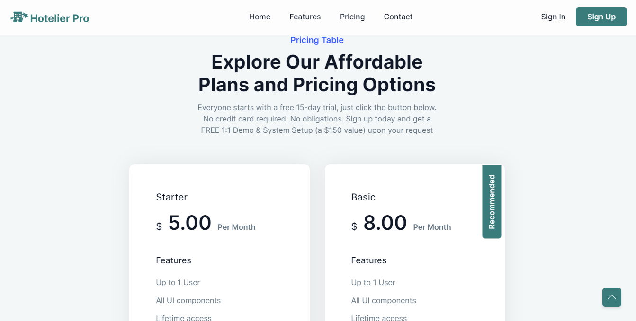Click the 5.00 price on Starter card
The height and width of the screenshot is (321, 636).
tap(190, 223)
